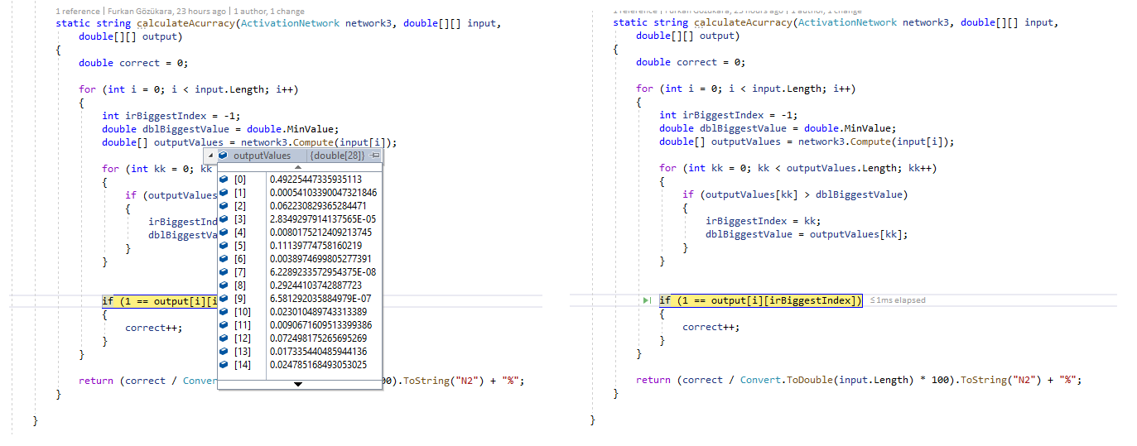Click return statement in right editor
Screen dimensions: 1137x446
(859, 380)
